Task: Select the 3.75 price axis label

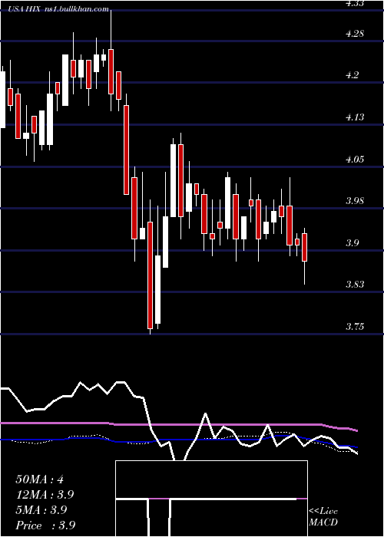Action: [x=355, y=326]
